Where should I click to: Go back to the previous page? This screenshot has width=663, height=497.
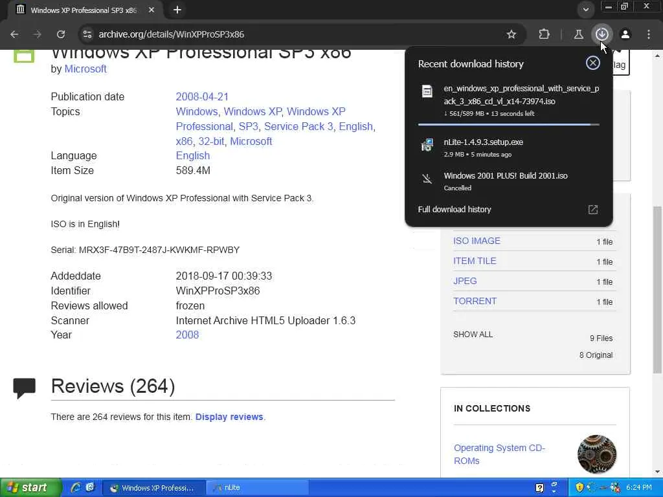[x=14, y=34]
